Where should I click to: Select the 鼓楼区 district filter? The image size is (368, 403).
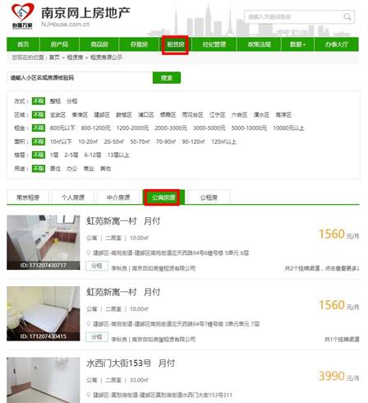pyautogui.click(x=124, y=115)
